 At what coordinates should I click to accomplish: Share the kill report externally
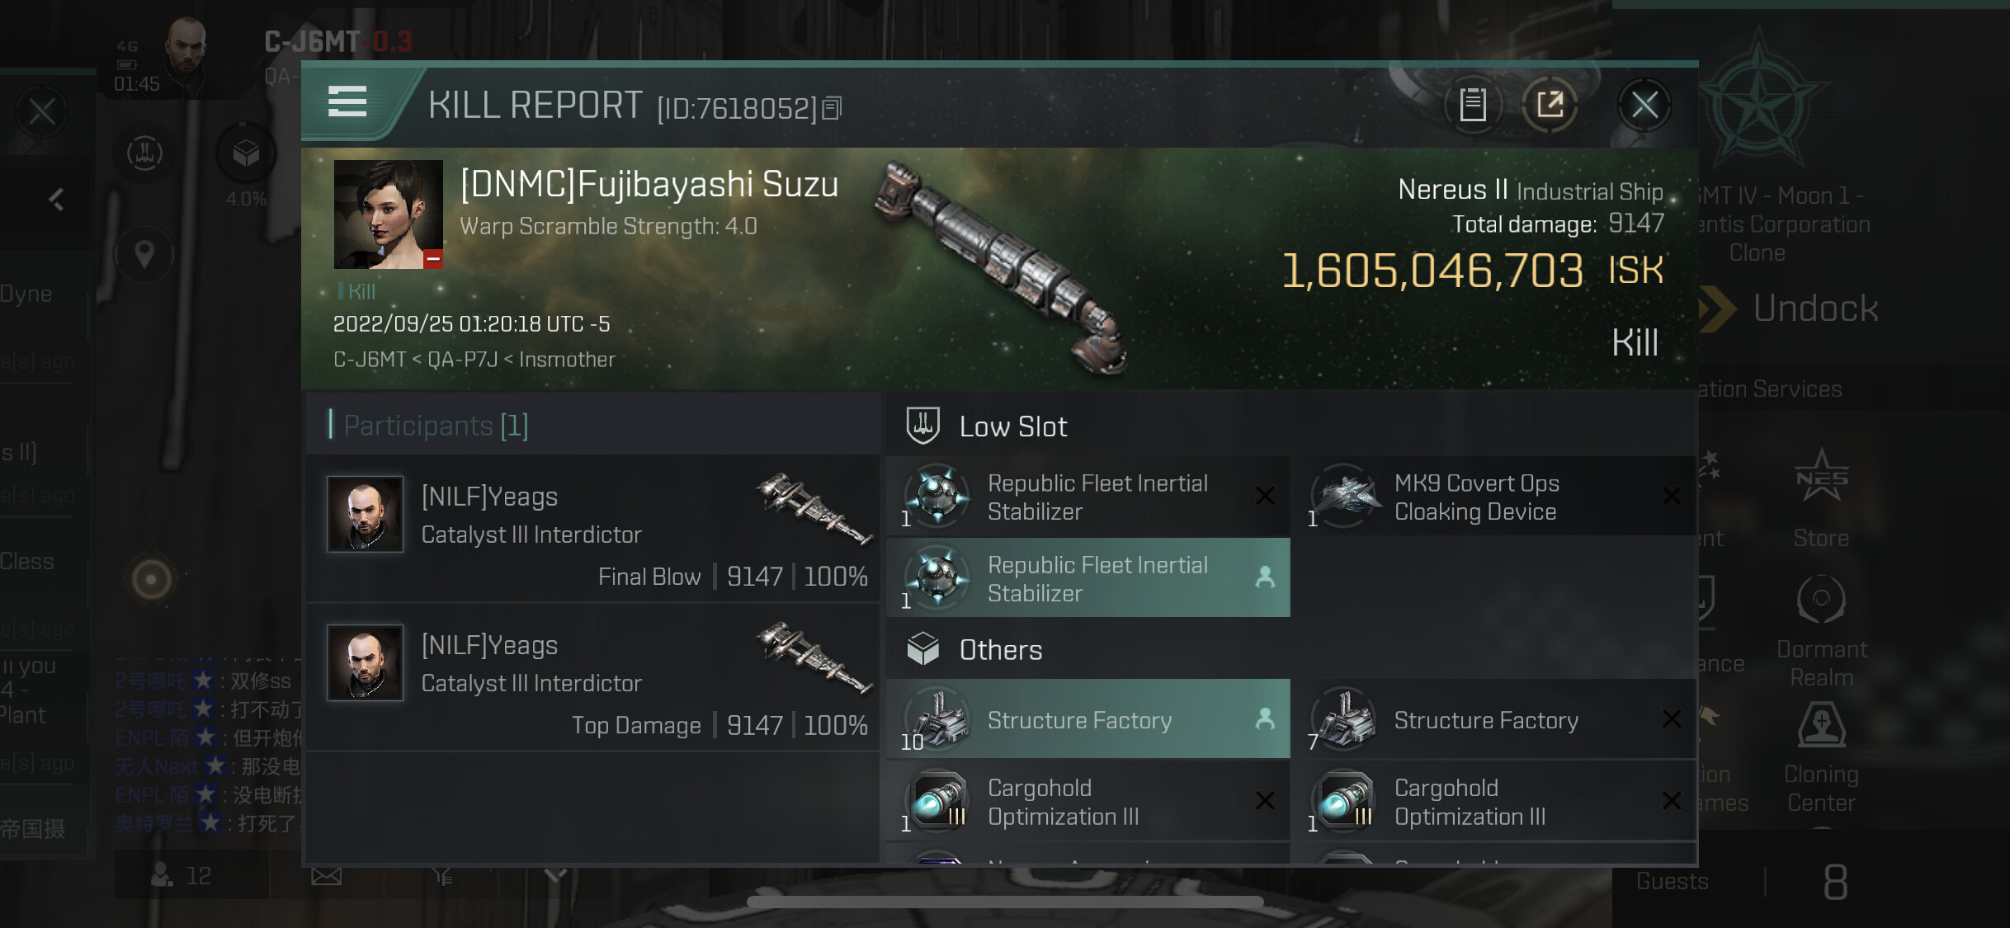1550,105
